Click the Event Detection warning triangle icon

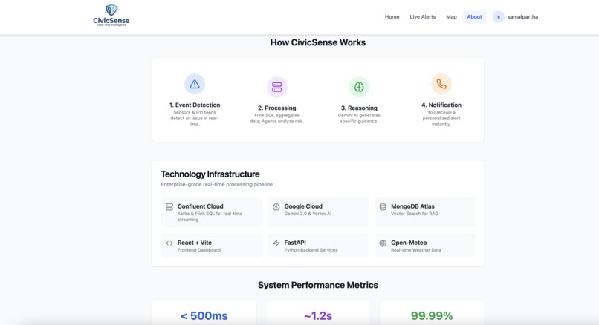tap(195, 84)
